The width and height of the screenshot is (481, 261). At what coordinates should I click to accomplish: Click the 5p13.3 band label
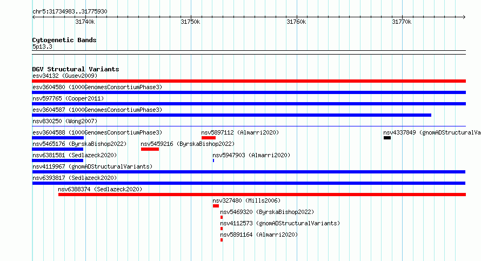tap(42, 46)
